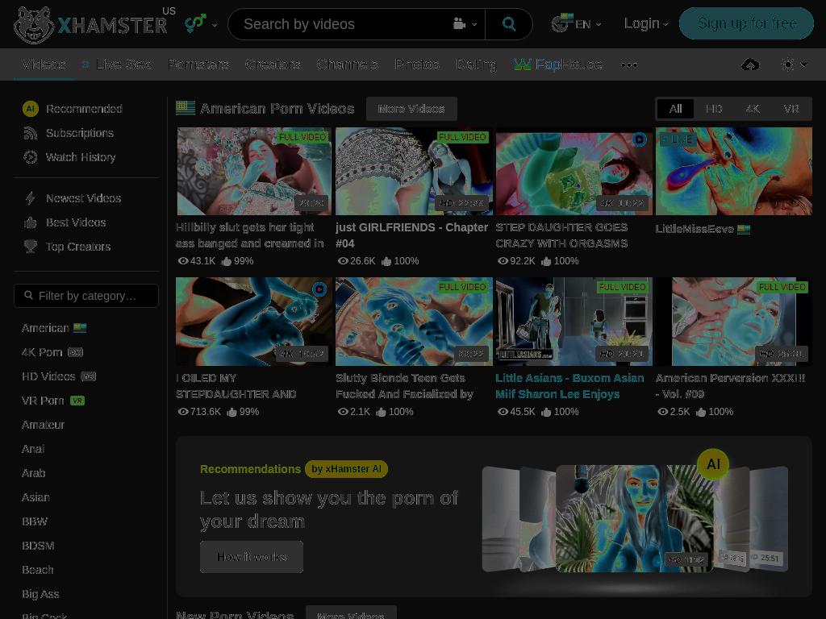Viewport: 826px width, 619px height.
Task: Open AI Recommended in sidebar
Action: point(72,109)
